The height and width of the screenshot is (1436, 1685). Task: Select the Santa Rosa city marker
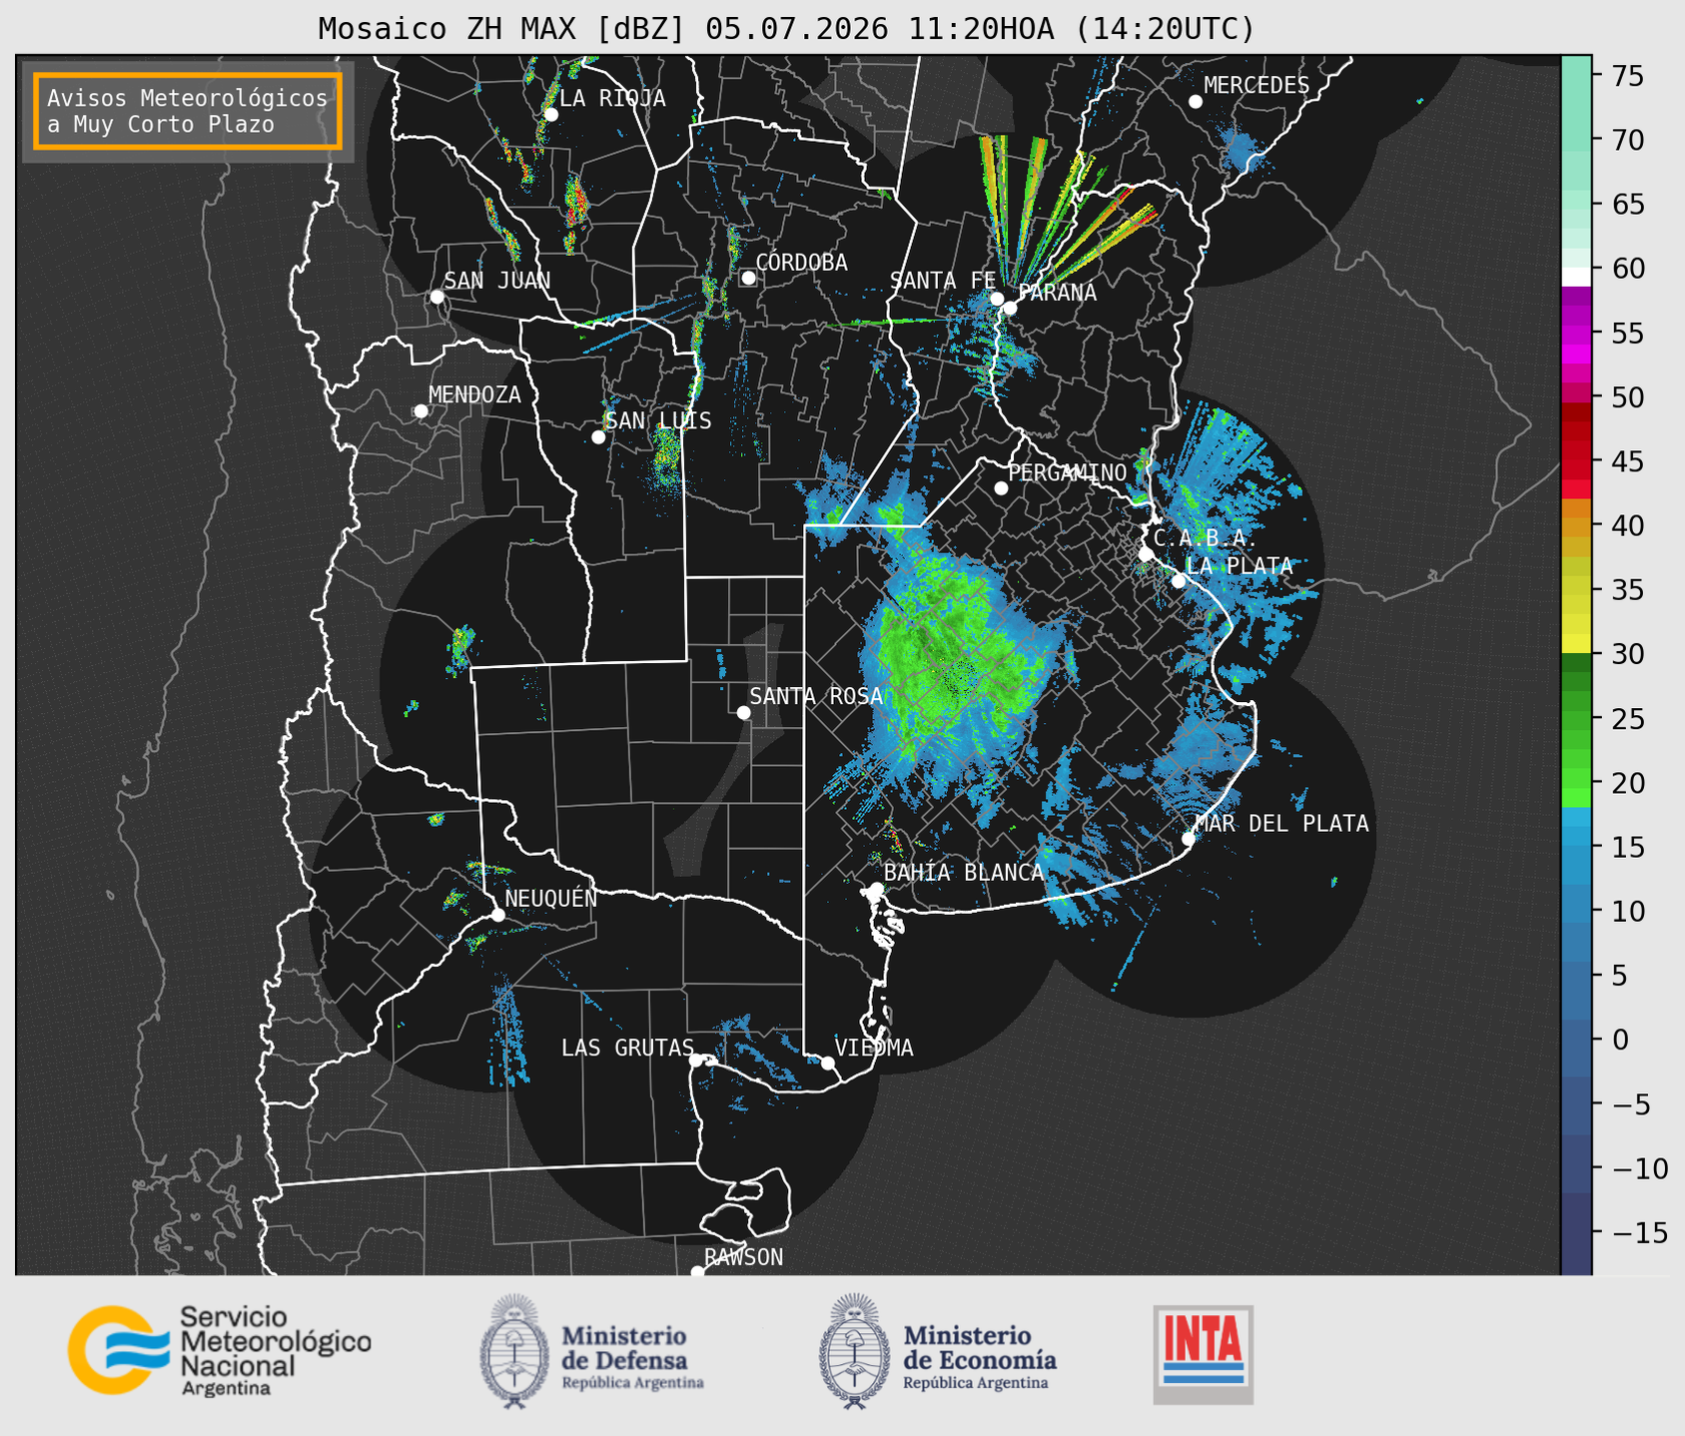[743, 712]
